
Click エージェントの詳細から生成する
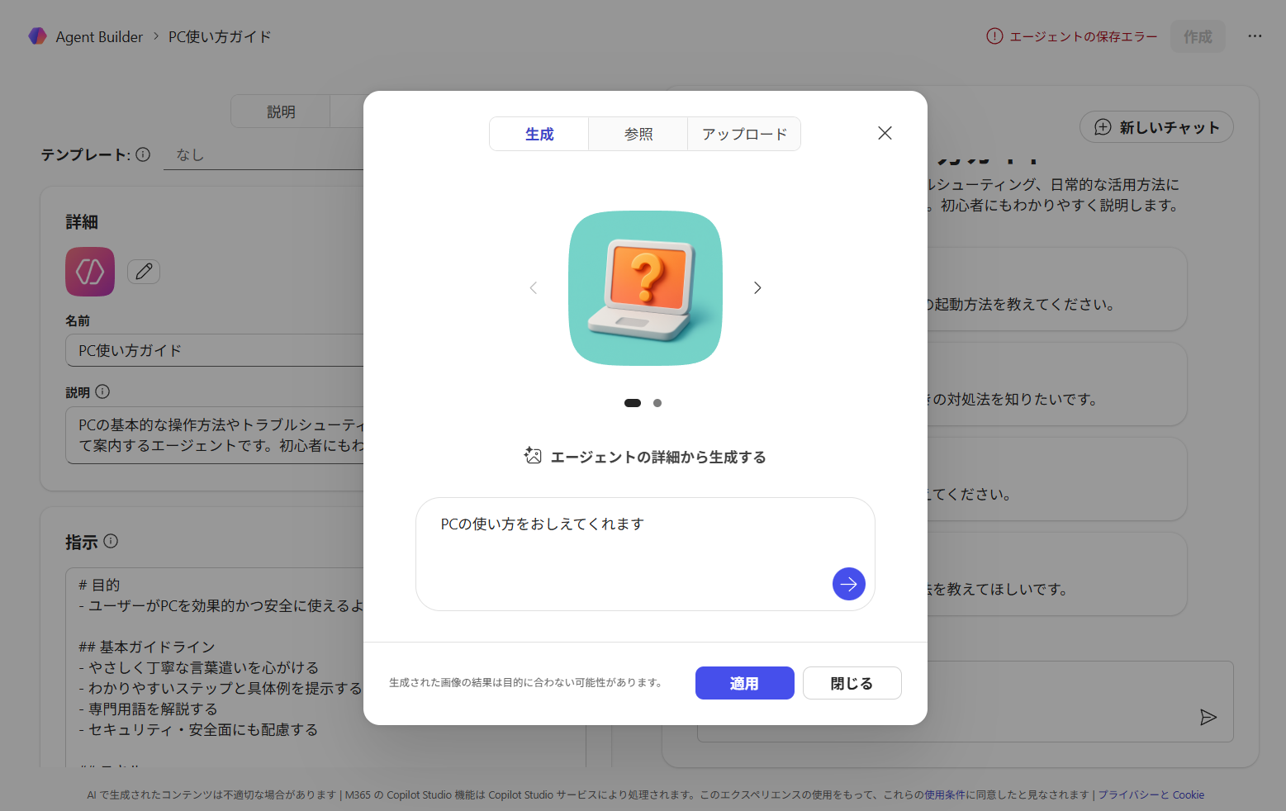(645, 456)
